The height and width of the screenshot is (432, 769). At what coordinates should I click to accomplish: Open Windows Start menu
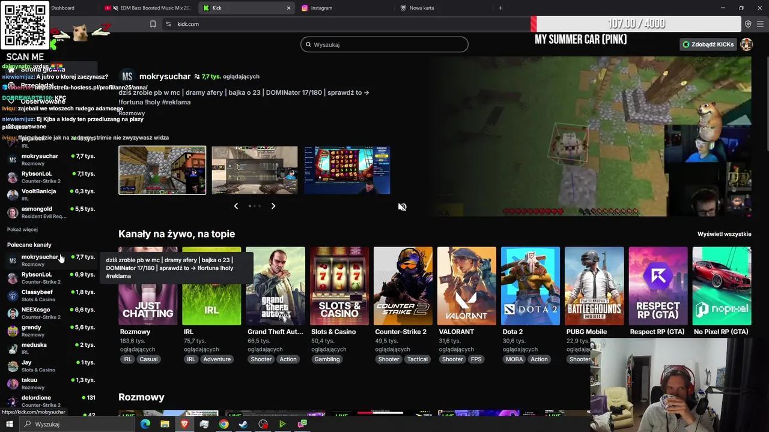[10, 424]
